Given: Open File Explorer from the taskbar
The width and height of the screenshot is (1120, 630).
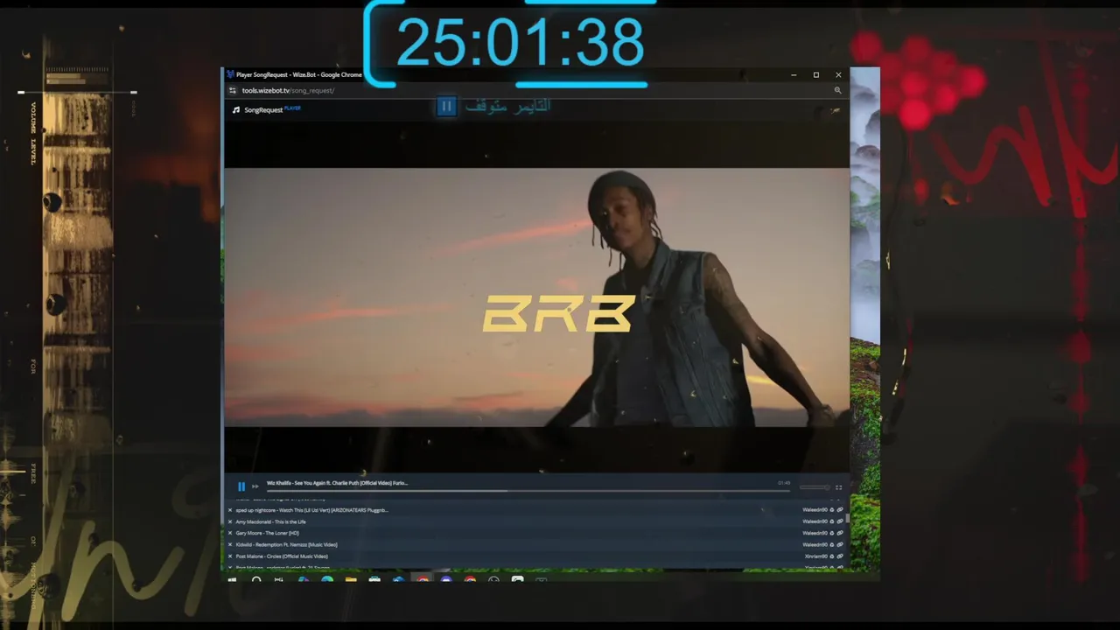Looking at the screenshot, I should coord(351,579).
